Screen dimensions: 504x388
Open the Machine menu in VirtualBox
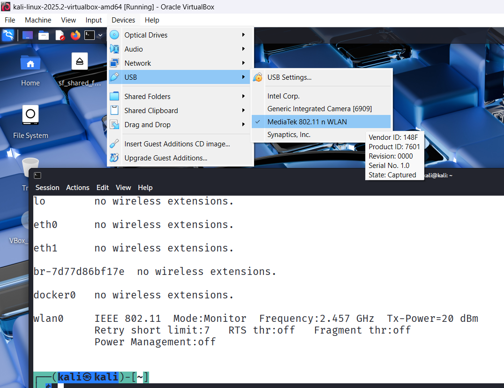click(x=38, y=20)
